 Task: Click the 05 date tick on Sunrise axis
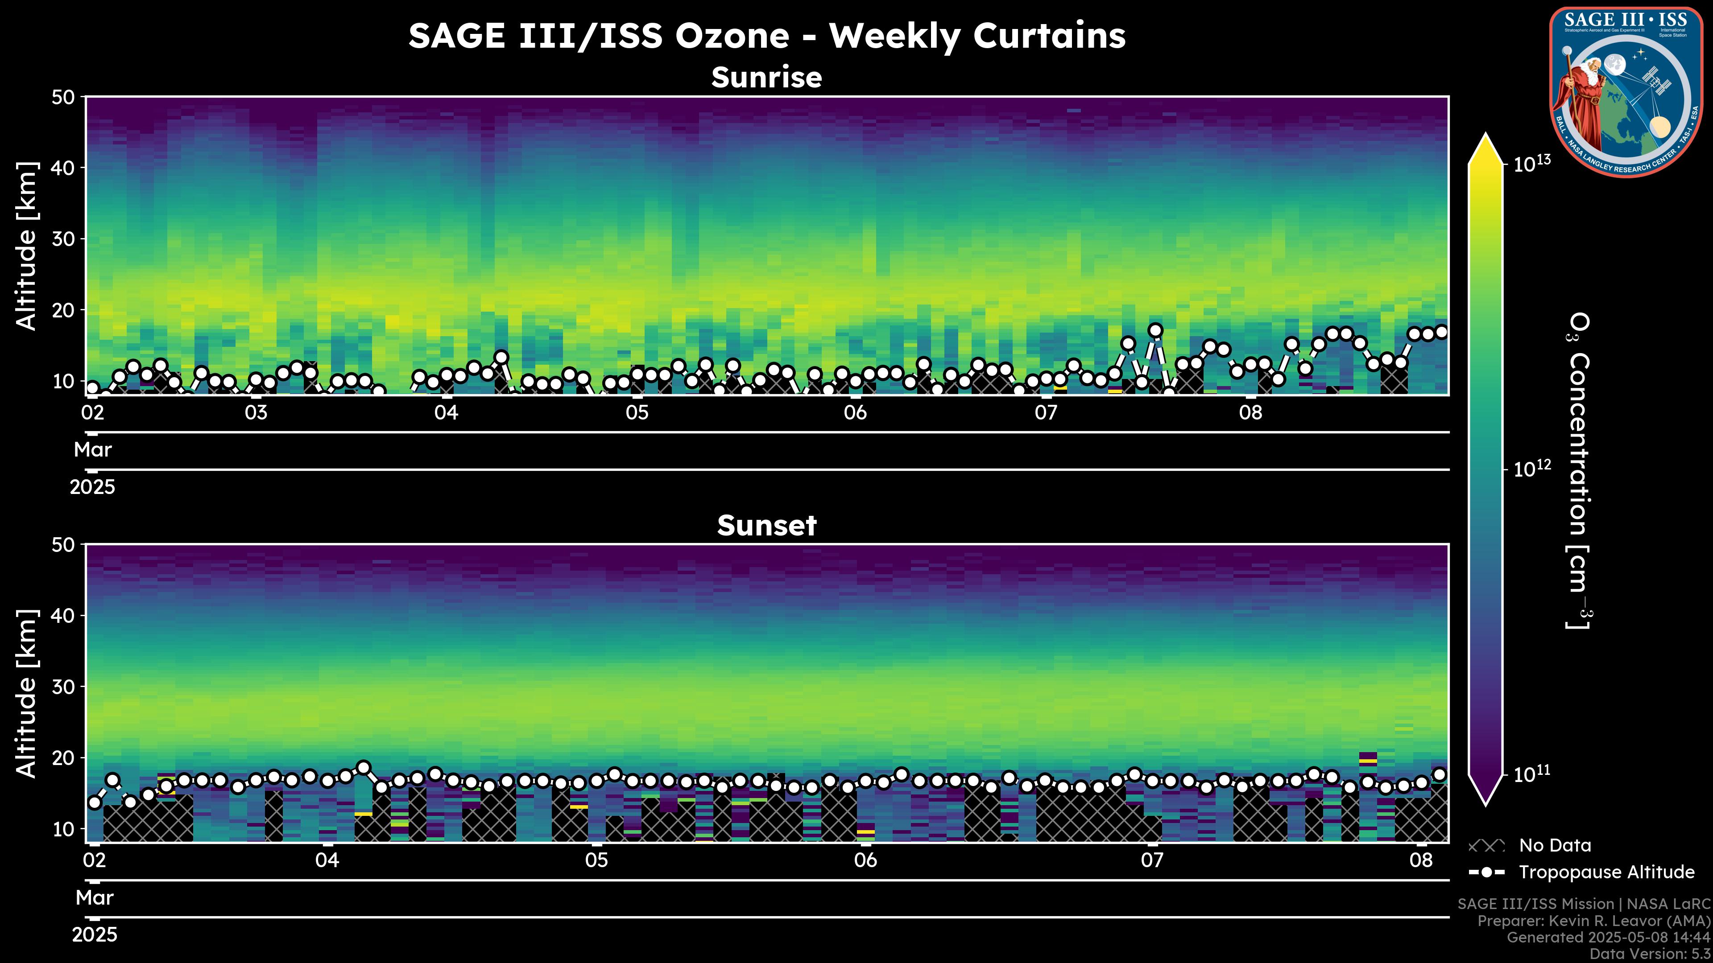click(x=637, y=413)
